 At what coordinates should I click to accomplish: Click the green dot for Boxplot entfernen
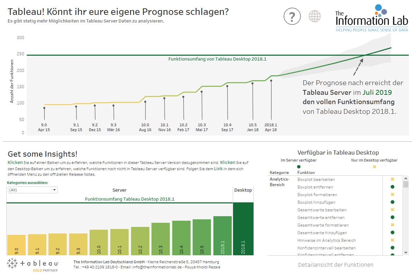[393, 187]
